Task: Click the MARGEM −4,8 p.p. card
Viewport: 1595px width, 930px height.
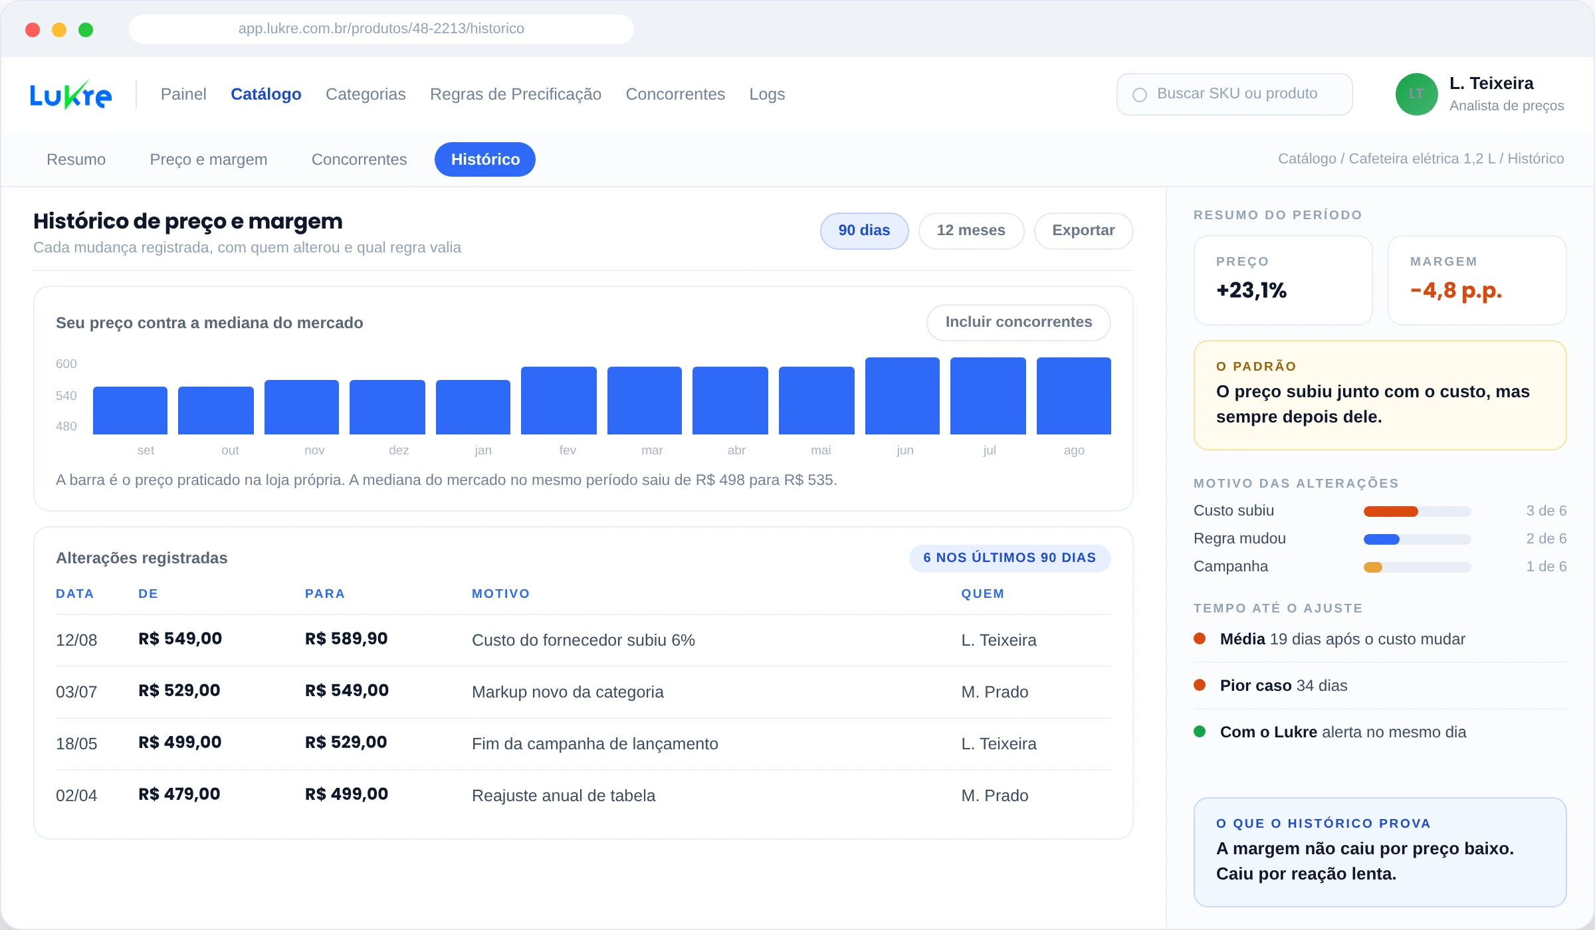Action: pos(1477,280)
